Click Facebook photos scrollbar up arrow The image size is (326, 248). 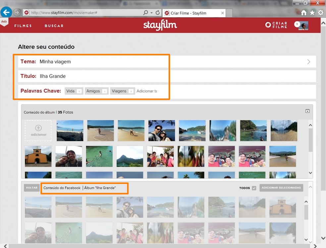306,202
